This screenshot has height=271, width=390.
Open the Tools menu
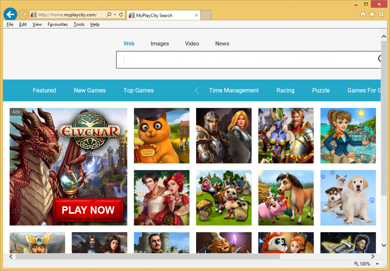pos(79,24)
